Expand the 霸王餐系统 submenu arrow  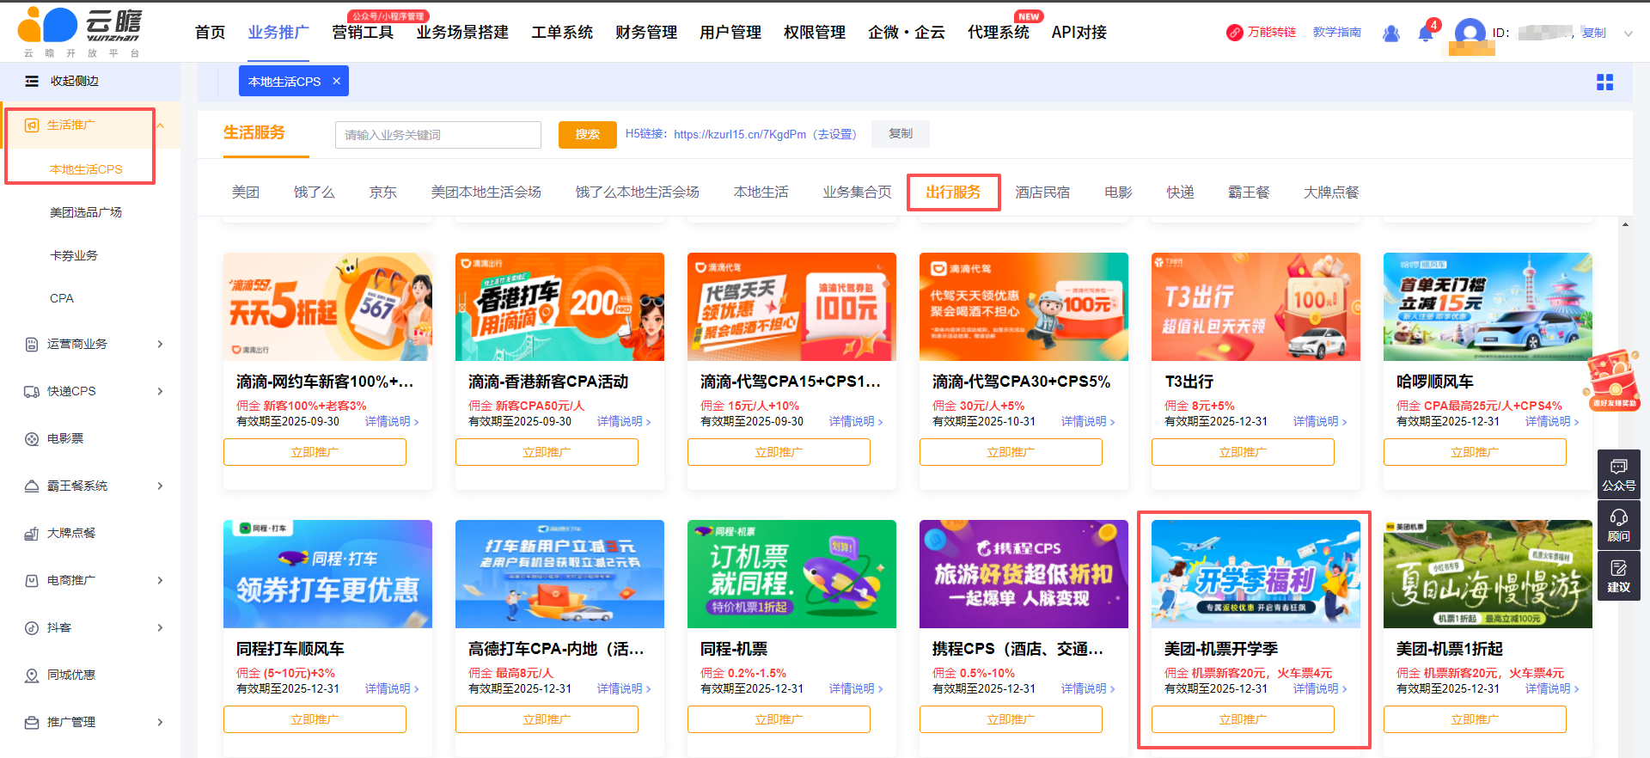point(160,486)
